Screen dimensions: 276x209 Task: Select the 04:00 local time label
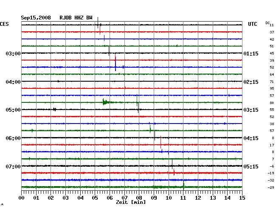pyautogui.click(x=13, y=82)
